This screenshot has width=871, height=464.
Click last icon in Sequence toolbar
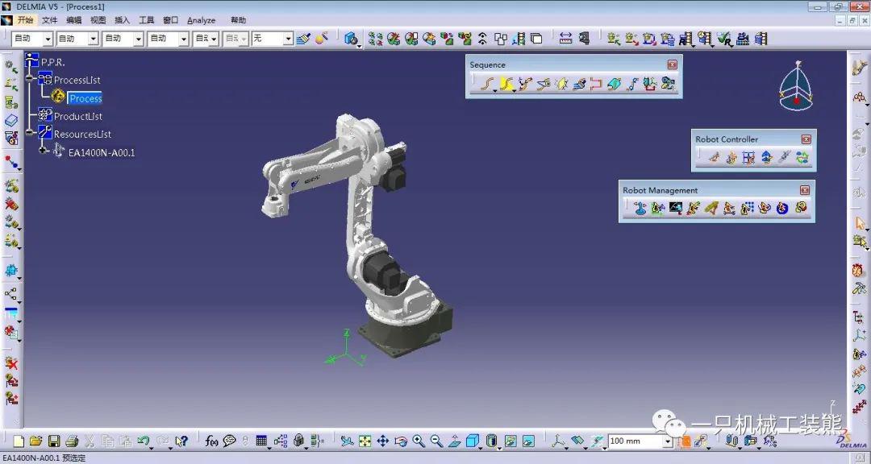(668, 84)
